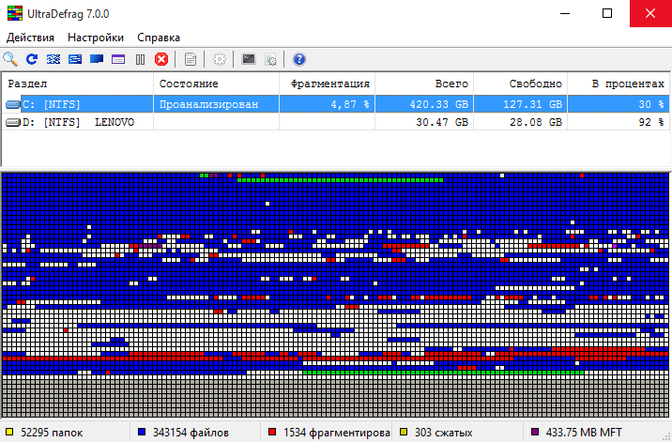Click blue swatch beside 343154 файлов
This screenshot has width=672, height=442.
tap(142, 432)
